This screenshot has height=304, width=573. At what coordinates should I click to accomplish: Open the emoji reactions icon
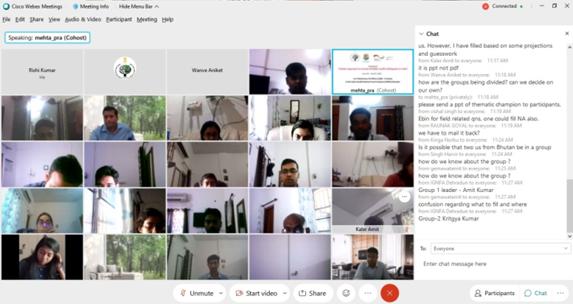point(346,293)
